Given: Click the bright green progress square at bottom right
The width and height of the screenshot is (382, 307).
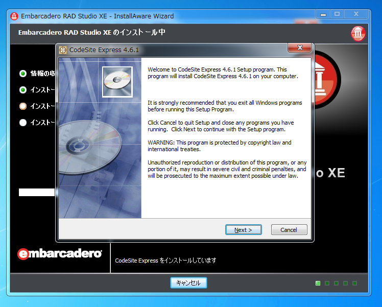Looking at the screenshot, I should [x=318, y=283].
